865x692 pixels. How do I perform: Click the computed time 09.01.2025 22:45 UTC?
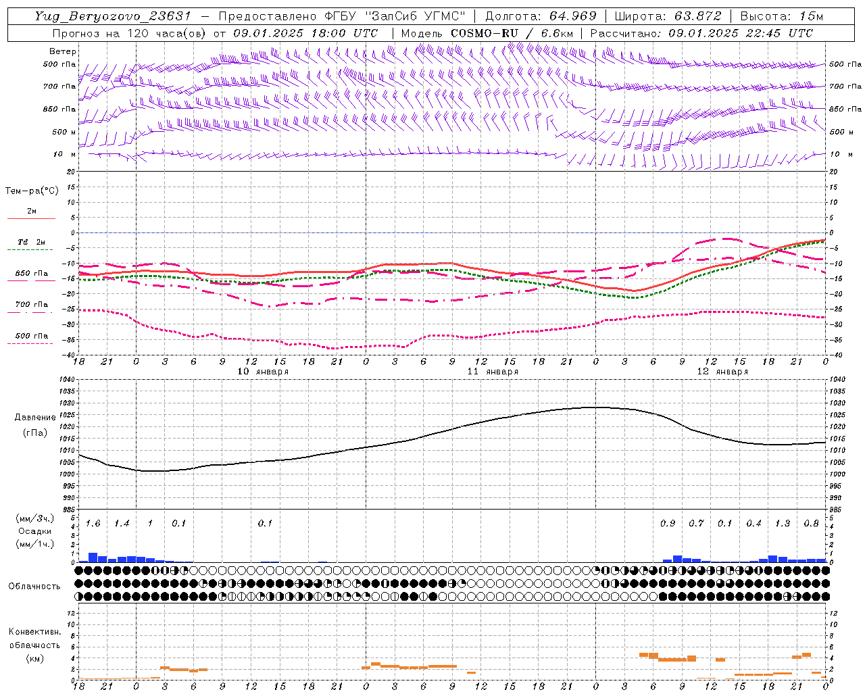[x=741, y=33]
